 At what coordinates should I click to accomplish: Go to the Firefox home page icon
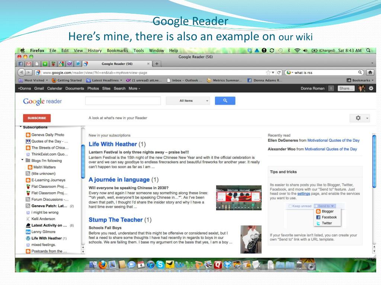point(370,72)
